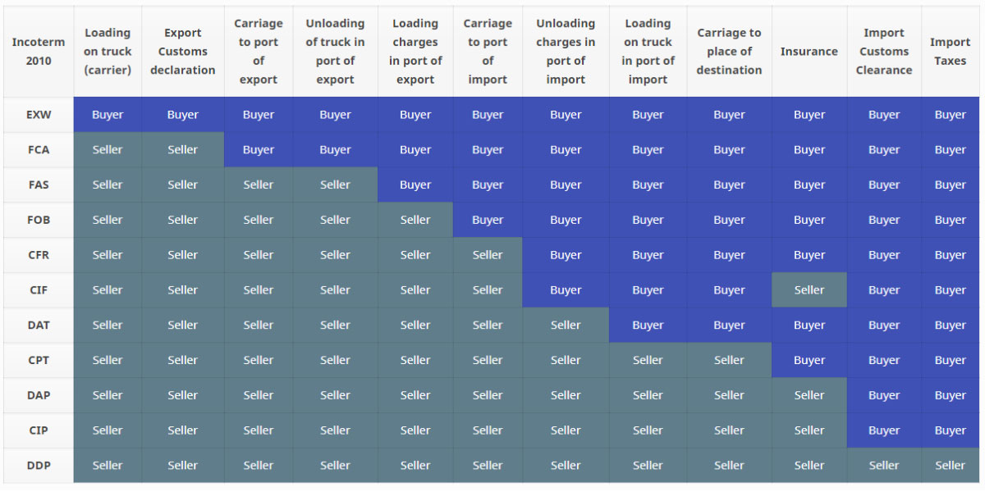The image size is (985, 492).
Task: Select the Export Customs declaration column header
Action: 182,52
